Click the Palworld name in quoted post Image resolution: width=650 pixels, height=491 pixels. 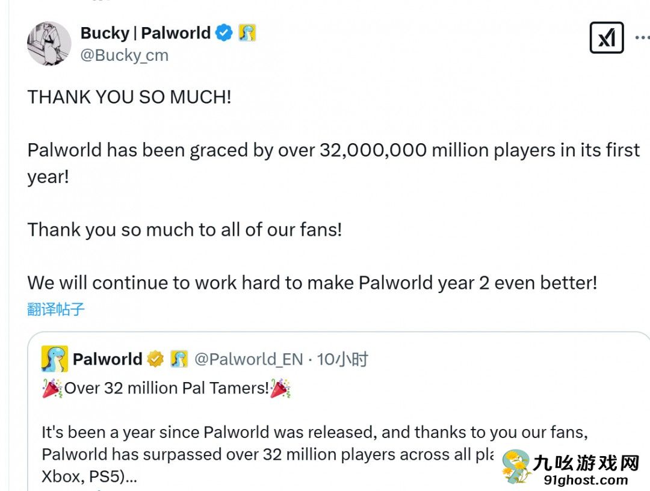tap(107, 359)
